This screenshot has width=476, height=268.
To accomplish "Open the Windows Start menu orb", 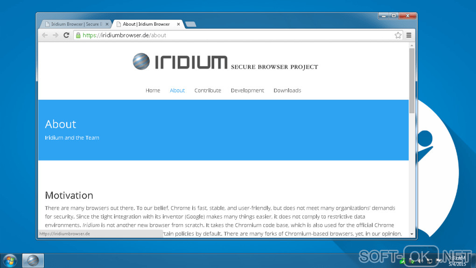I will pos(10,261).
